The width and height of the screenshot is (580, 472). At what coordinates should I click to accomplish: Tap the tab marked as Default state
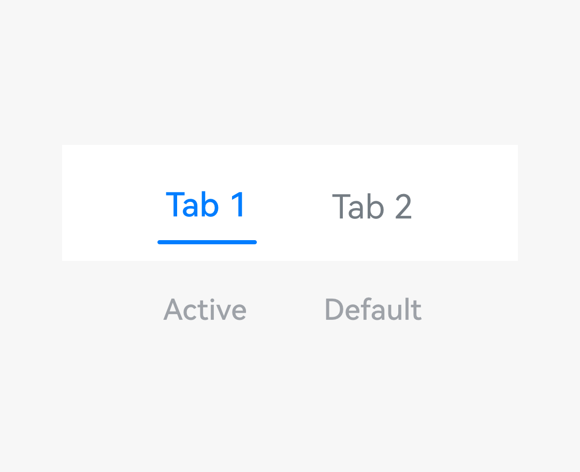pyautogui.click(x=372, y=207)
